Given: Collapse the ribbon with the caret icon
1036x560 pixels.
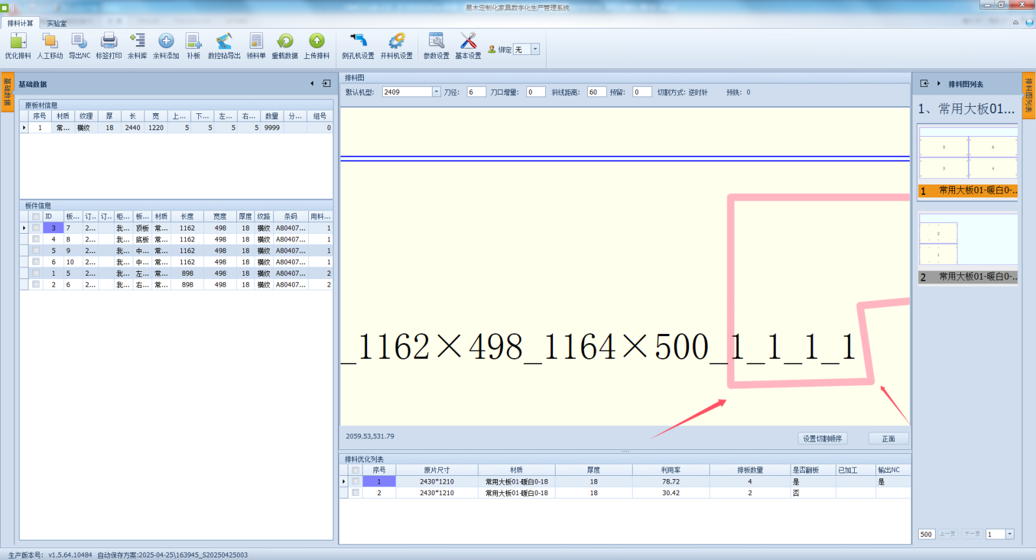Looking at the screenshot, I should [1016, 23].
